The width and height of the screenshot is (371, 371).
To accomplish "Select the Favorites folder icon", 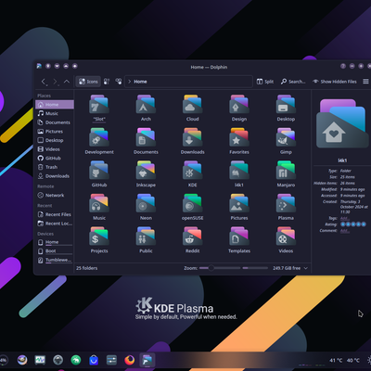I will point(239,137).
